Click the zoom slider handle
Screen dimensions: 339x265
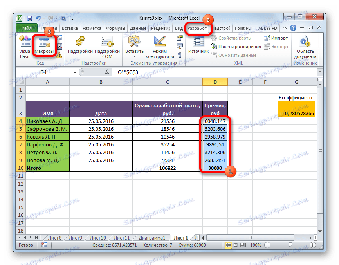pyautogui.click(x=290, y=245)
